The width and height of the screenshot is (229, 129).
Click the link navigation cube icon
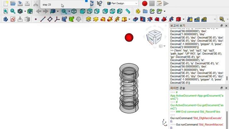(x=53, y=11)
